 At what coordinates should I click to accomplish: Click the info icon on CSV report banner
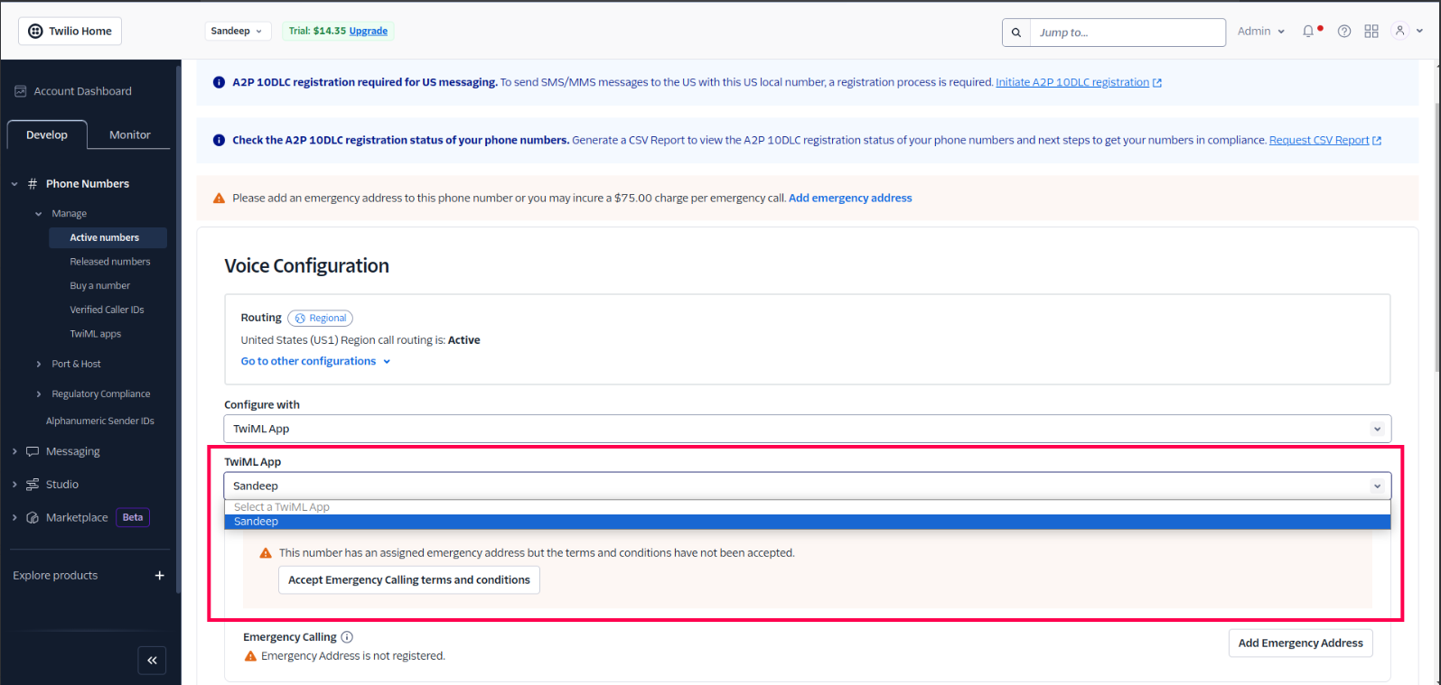click(219, 140)
